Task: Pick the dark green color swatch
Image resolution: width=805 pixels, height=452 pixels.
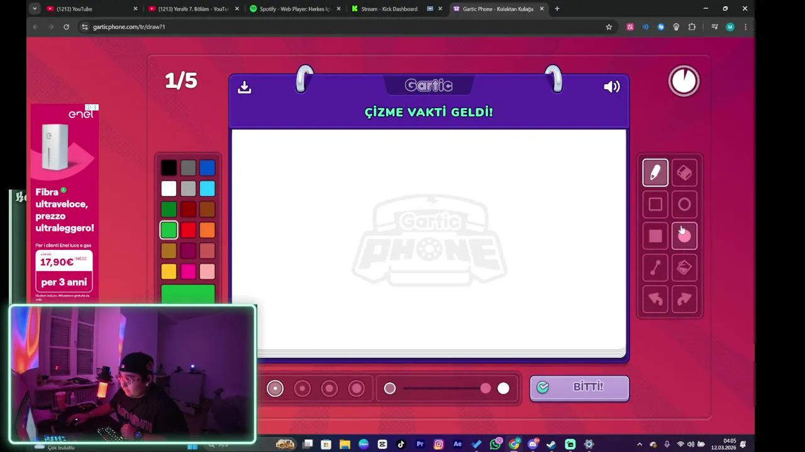Action: (169, 209)
